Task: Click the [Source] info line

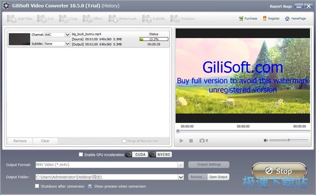Action: 97,39
